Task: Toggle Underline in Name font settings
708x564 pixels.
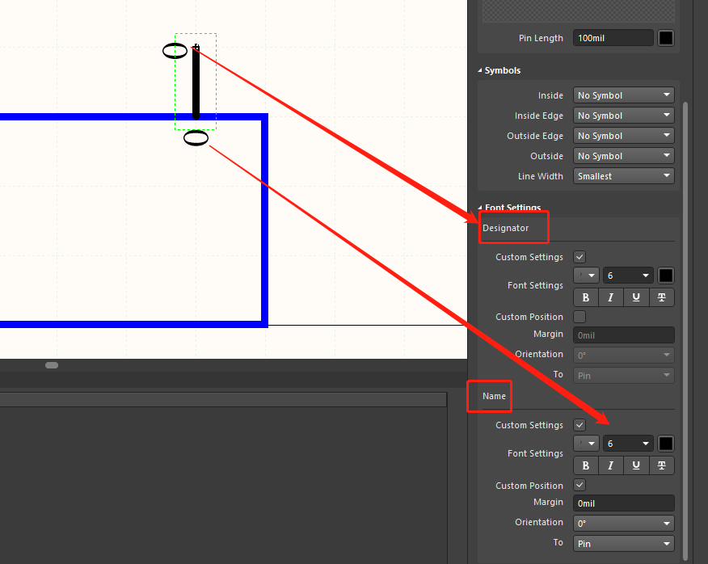Action: click(636, 465)
